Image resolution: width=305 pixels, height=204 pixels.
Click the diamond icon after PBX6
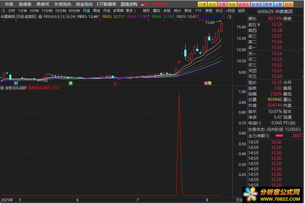click(224, 17)
